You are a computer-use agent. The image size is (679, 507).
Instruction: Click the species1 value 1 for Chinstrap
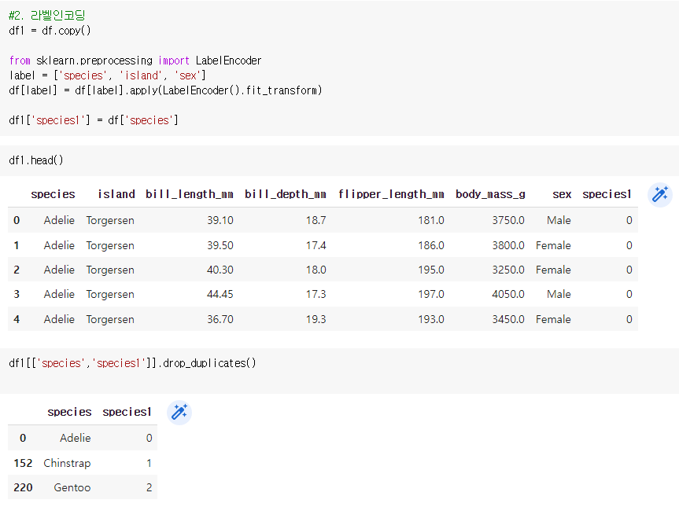[149, 463]
